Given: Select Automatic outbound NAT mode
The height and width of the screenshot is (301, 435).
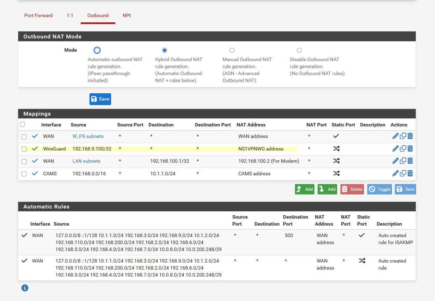Looking at the screenshot, I should (x=97, y=50).
